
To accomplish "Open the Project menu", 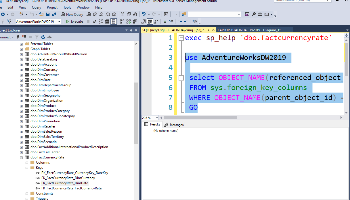I will [52, 7].
